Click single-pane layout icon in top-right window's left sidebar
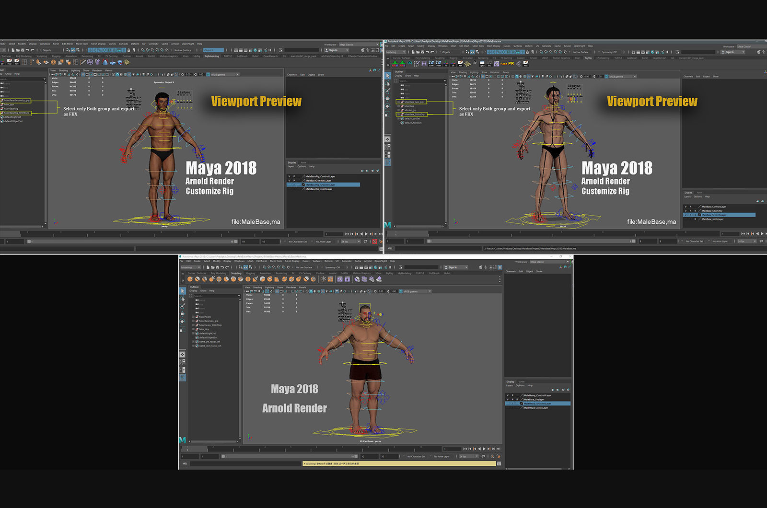 [387, 139]
